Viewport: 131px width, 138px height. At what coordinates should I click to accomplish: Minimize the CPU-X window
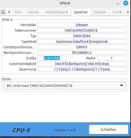pyautogui.click(x=118, y=4)
